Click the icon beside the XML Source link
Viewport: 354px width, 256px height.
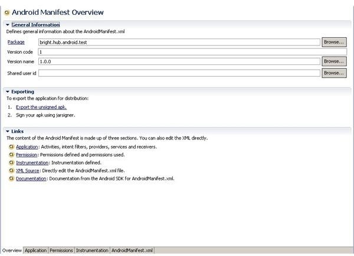12,170
